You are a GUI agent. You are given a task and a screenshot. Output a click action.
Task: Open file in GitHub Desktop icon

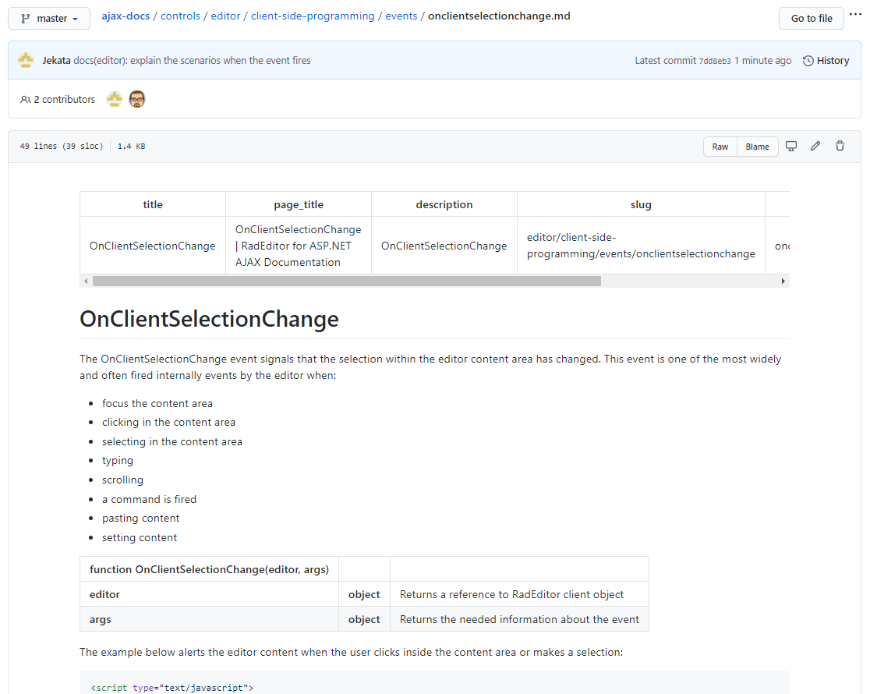pos(791,147)
